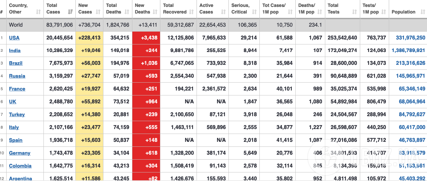
Task: Sort table by Total Deaths arrows
Action: (127, 12)
